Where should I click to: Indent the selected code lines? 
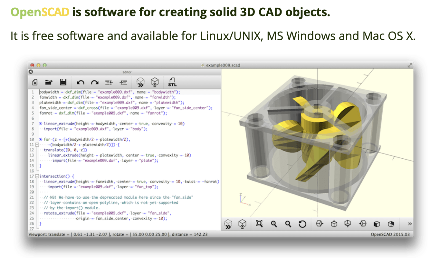(123, 82)
